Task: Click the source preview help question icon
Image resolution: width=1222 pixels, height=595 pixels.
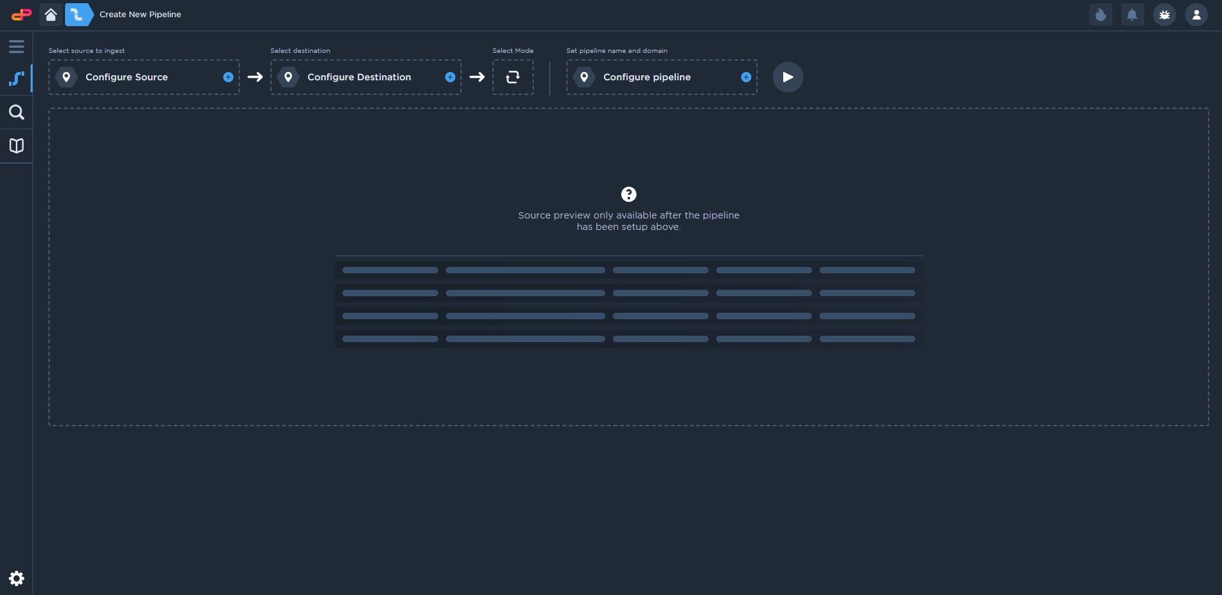Action: pyautogui.click(x=628, y=194)
